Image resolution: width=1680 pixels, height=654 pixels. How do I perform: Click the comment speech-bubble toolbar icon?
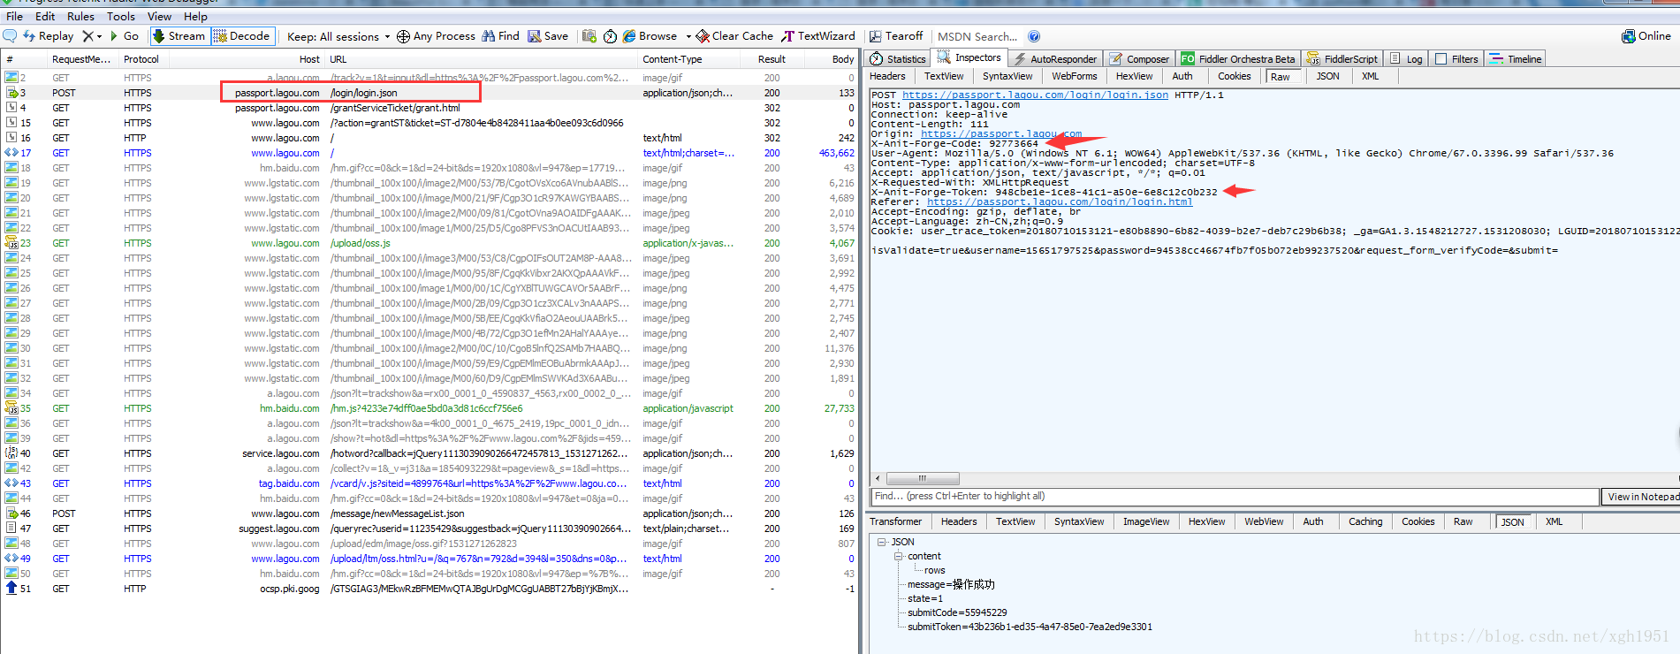10,36
